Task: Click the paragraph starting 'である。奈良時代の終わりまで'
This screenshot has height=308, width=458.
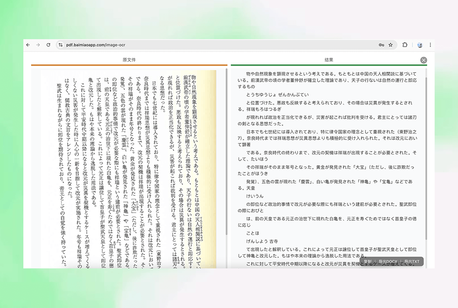Action: (x=327, y=156)
